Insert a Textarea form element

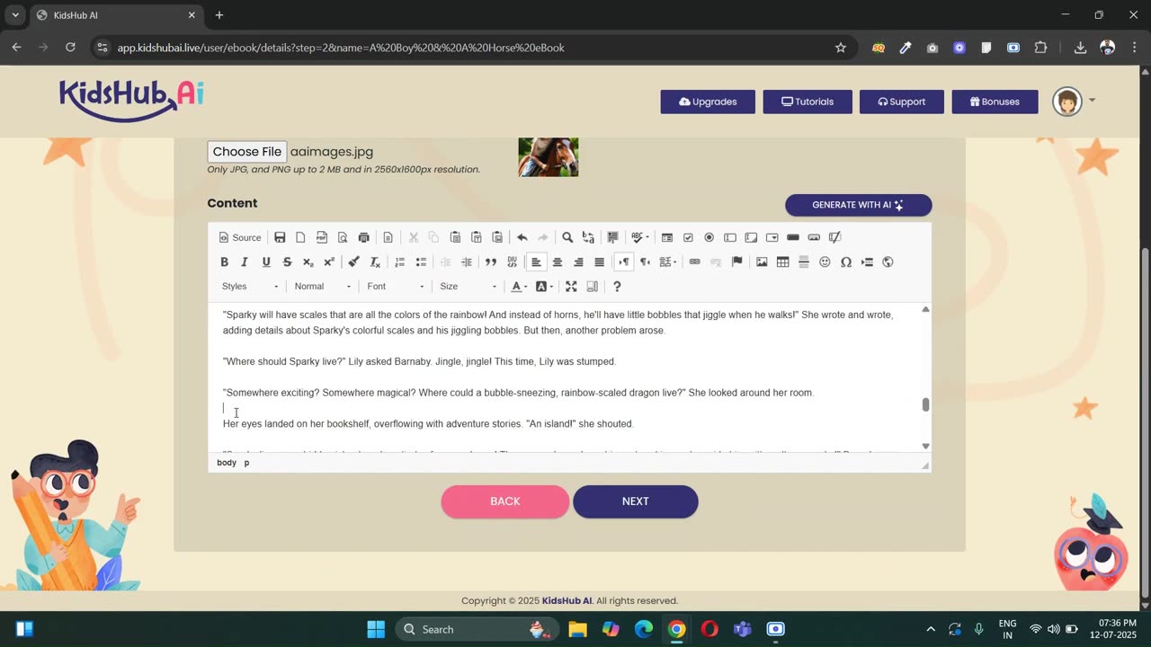click(x=751, y=237)
